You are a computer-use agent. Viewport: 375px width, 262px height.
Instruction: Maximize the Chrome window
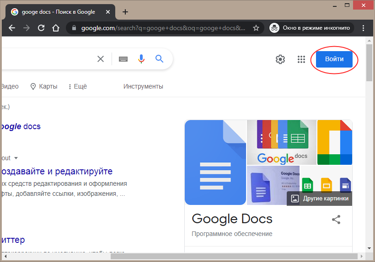pyautogui.click(x=347, y=5)
